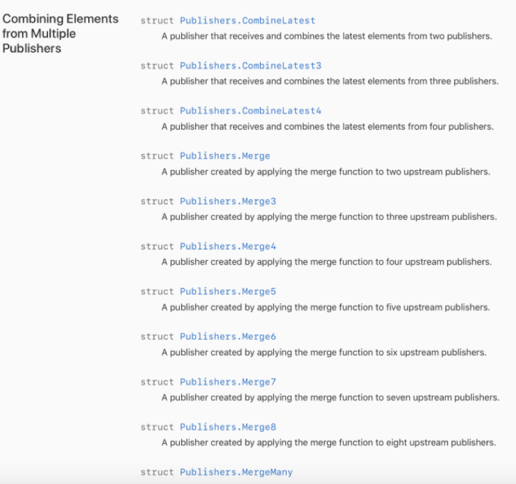516x484 pixels.
Task: Open the Publishers.Merge6 link
Action: coord(228,337)
